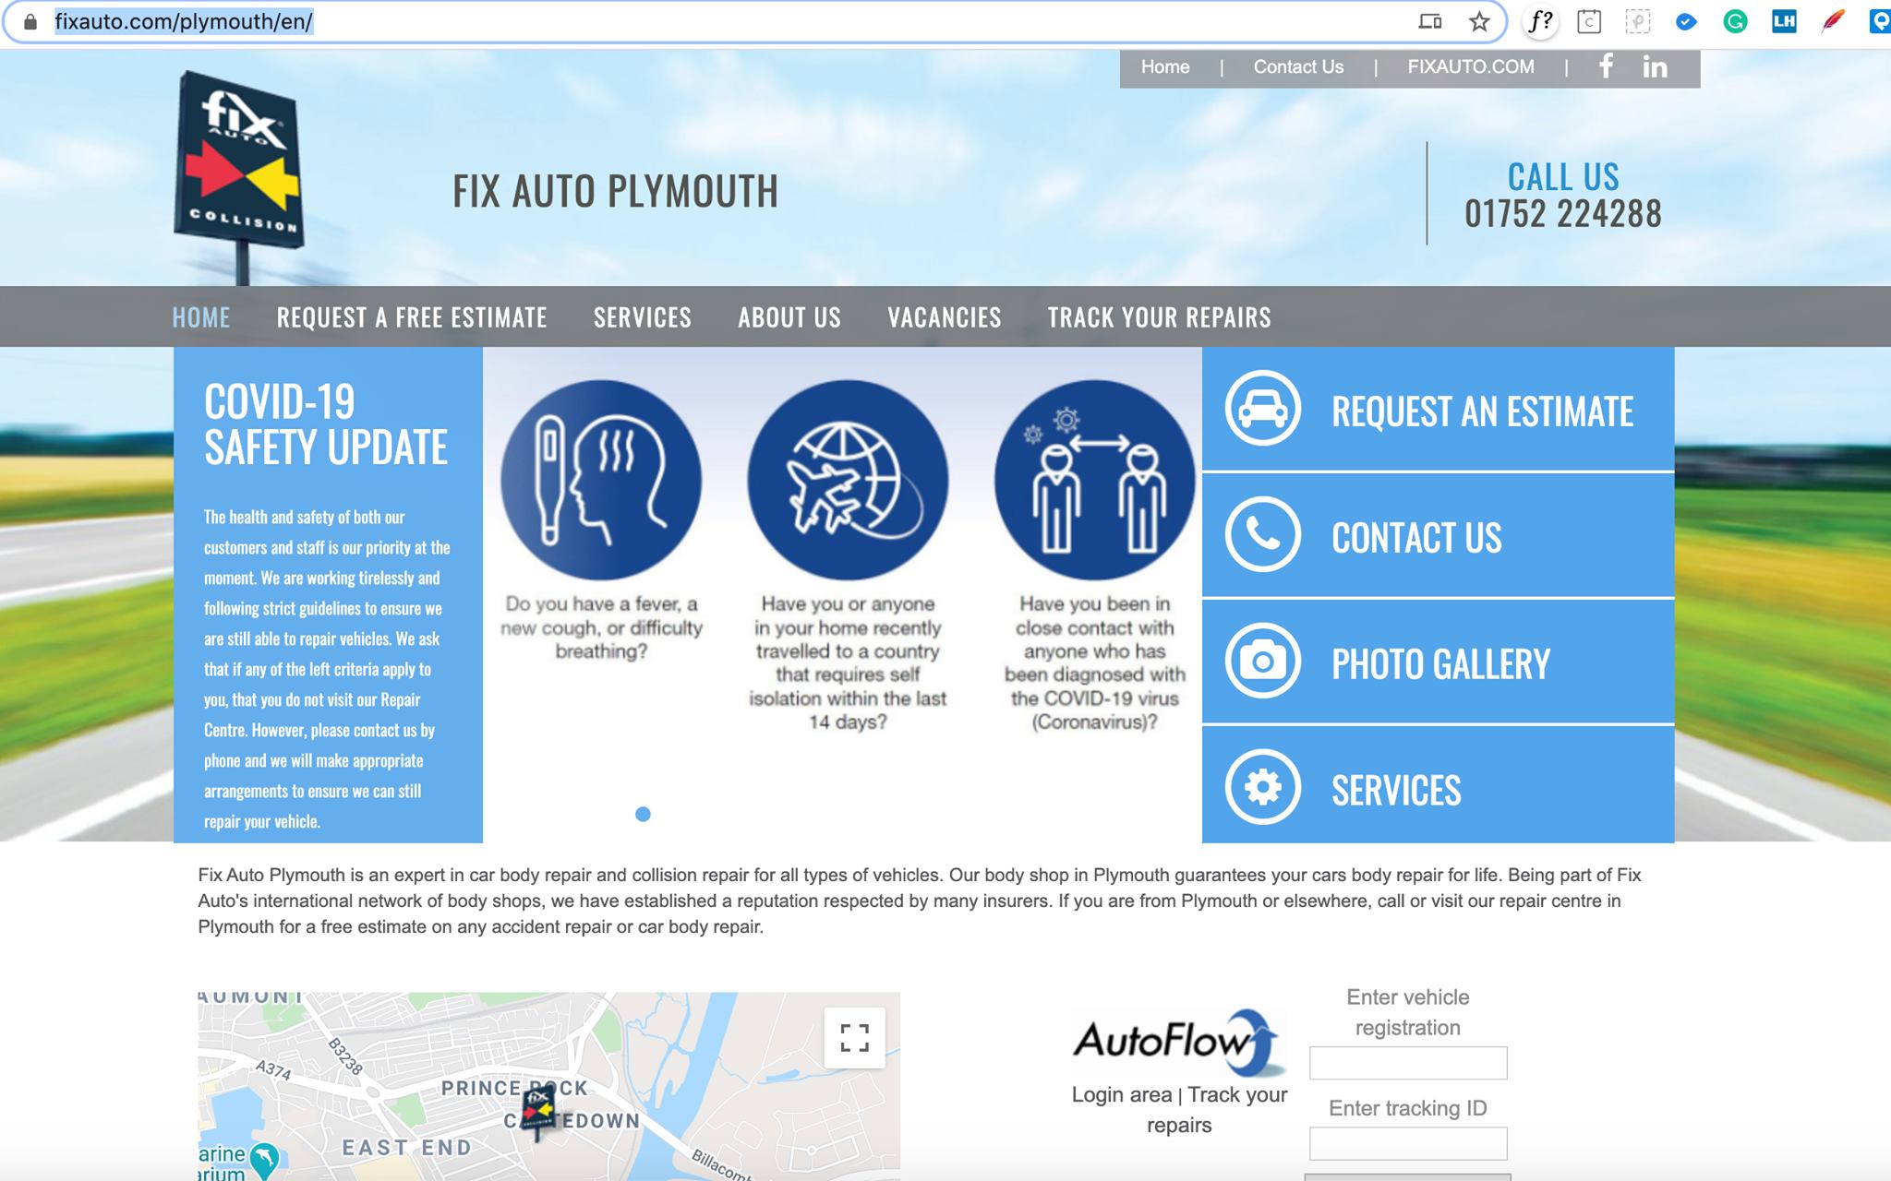Click the phone icon beside Contact Us
Viewport: 1891px width, 1181px height.
tap(1262, 535)
